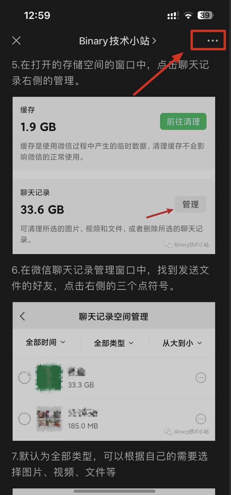The height and width of the screenshot is (495, 231).
Task: Tap the back arrow in 聊天记录空间管理
Action: [x=22, y=316]
